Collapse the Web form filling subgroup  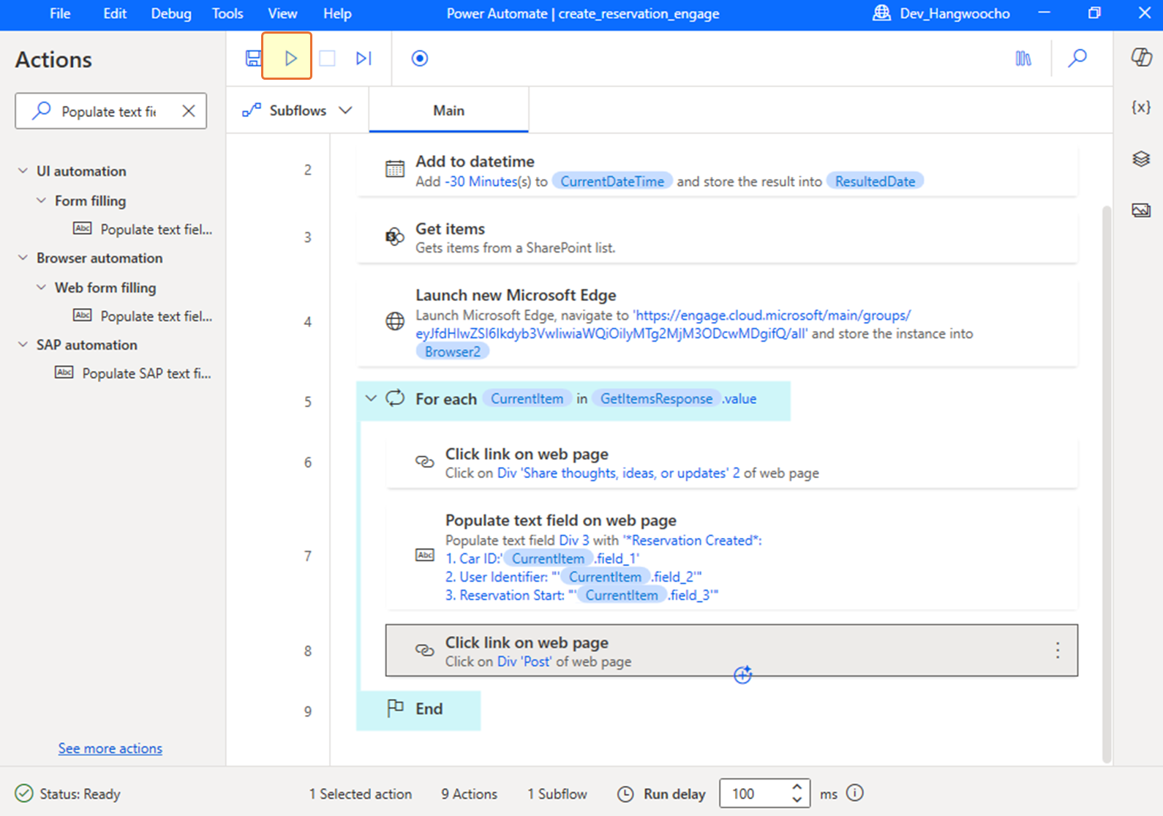click(x=41, y=288)
